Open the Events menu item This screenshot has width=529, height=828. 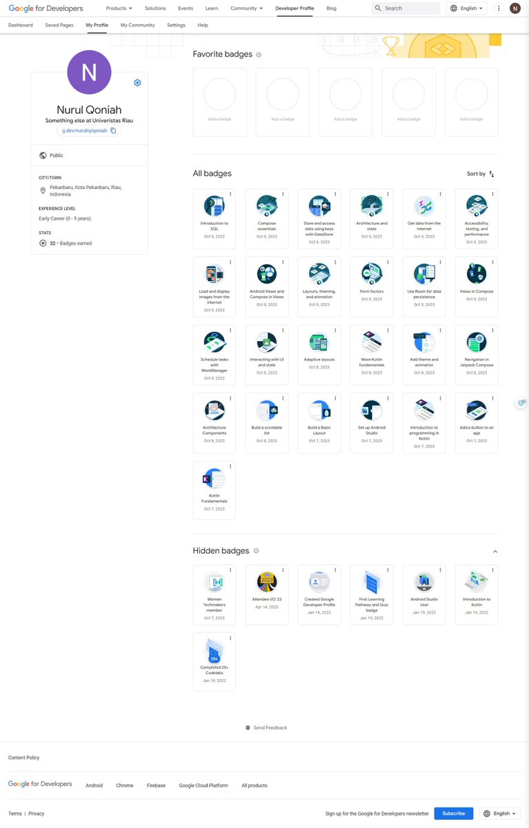[186, 8]
